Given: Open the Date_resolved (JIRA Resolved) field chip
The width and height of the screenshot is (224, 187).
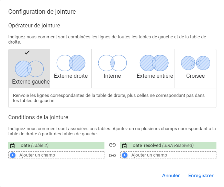Looking at the screenshot, I should (x=168, y=146).
